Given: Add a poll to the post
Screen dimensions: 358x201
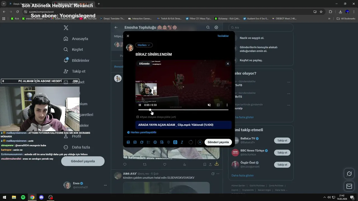Looking at the screenshot, I should (x=149, y=142).
